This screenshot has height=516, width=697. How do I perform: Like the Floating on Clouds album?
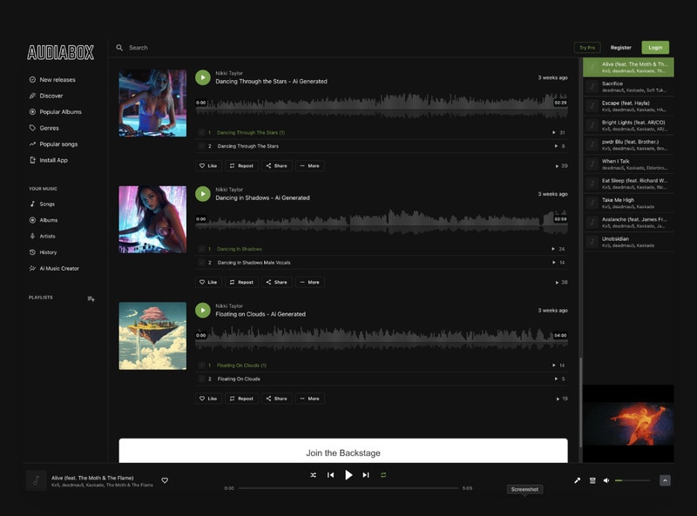coord(207,399)
